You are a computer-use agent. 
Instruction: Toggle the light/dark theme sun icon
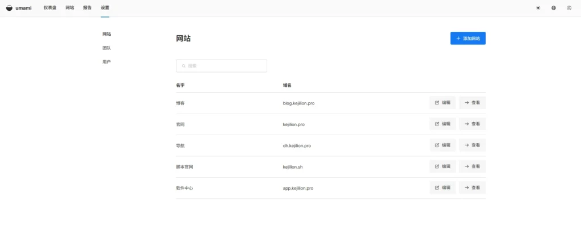pos(538,8)
